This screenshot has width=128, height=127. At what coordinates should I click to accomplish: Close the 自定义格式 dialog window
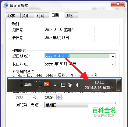pos(118,4)
